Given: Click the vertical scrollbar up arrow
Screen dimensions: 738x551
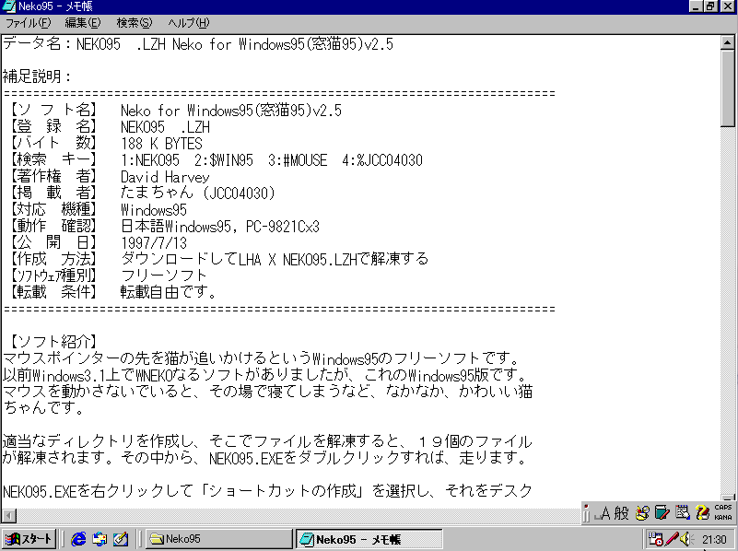Looking at the screenshot, I should tap(727, 42).
